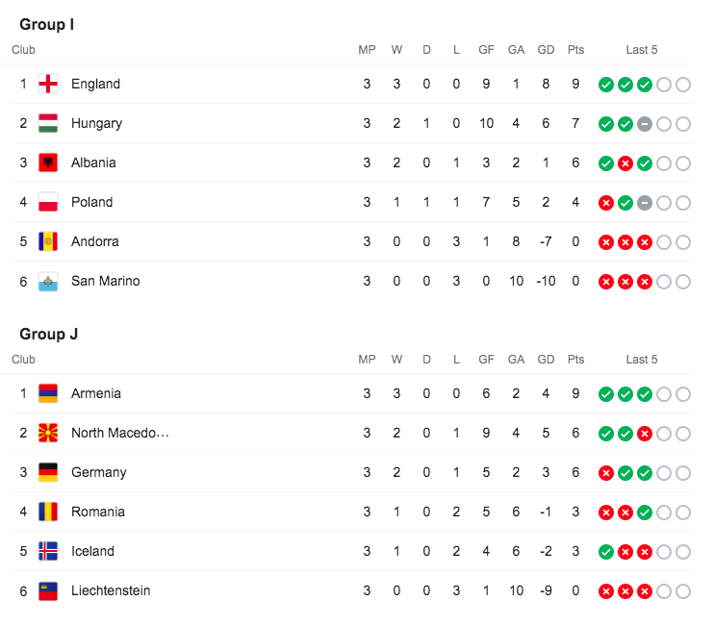
Task: Select Iceland's green win result icon
Action: 605,552
